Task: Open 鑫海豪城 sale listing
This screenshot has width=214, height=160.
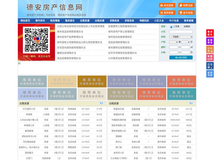Action: (29, 131)
